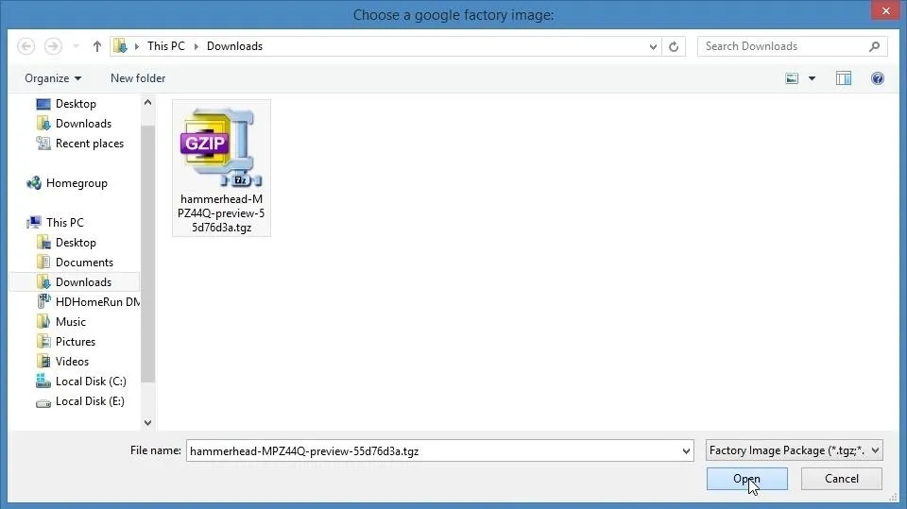This screenshot has height=509, width=907.
Task: Select 'This PC' in the address breadcrumb
Action: click(x=166, y=46)
